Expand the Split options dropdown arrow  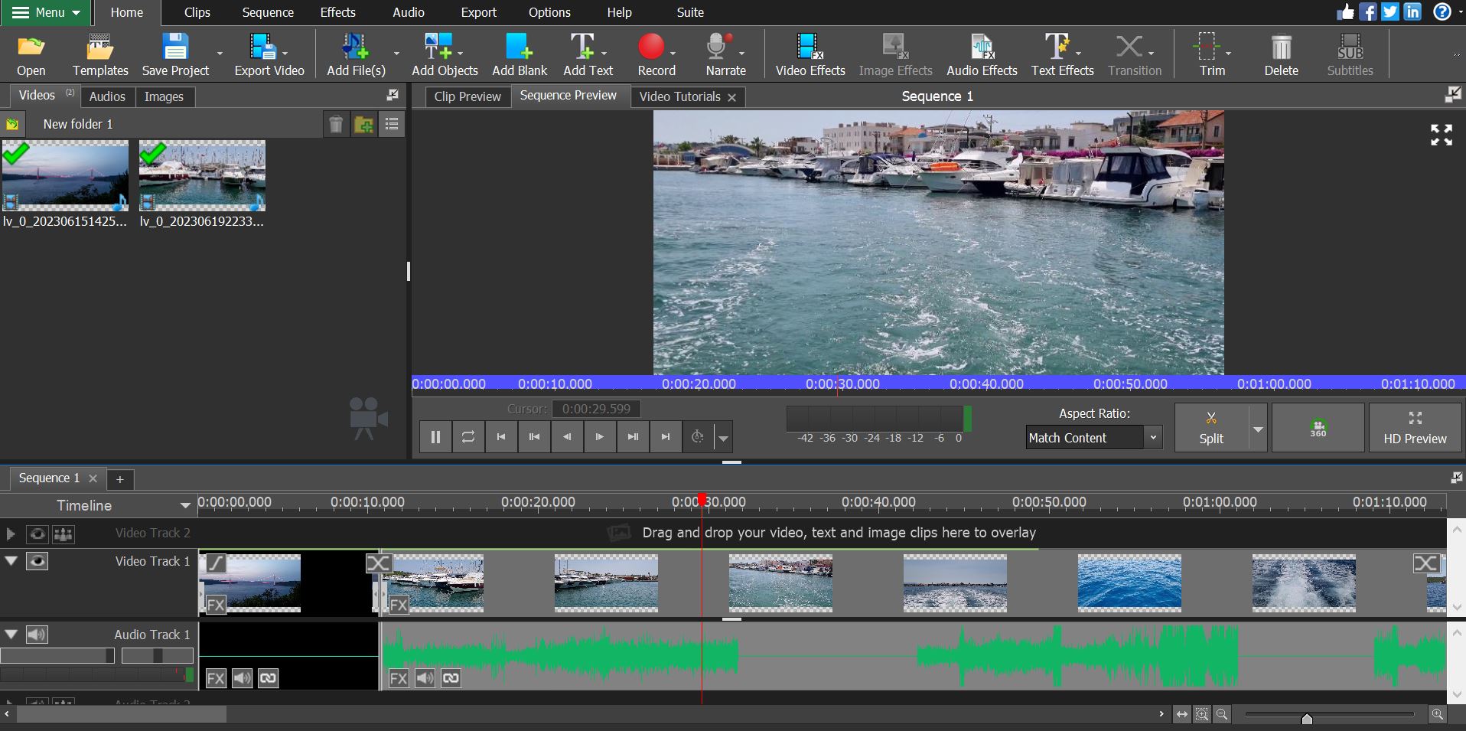1258,429
